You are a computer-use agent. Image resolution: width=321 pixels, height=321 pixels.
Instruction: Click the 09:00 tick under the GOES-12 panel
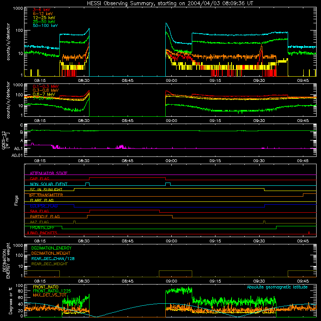point(171,161)
